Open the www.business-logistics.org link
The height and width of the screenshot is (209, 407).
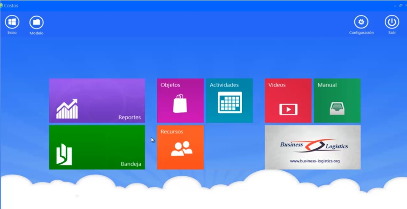(x=314, y=161)
